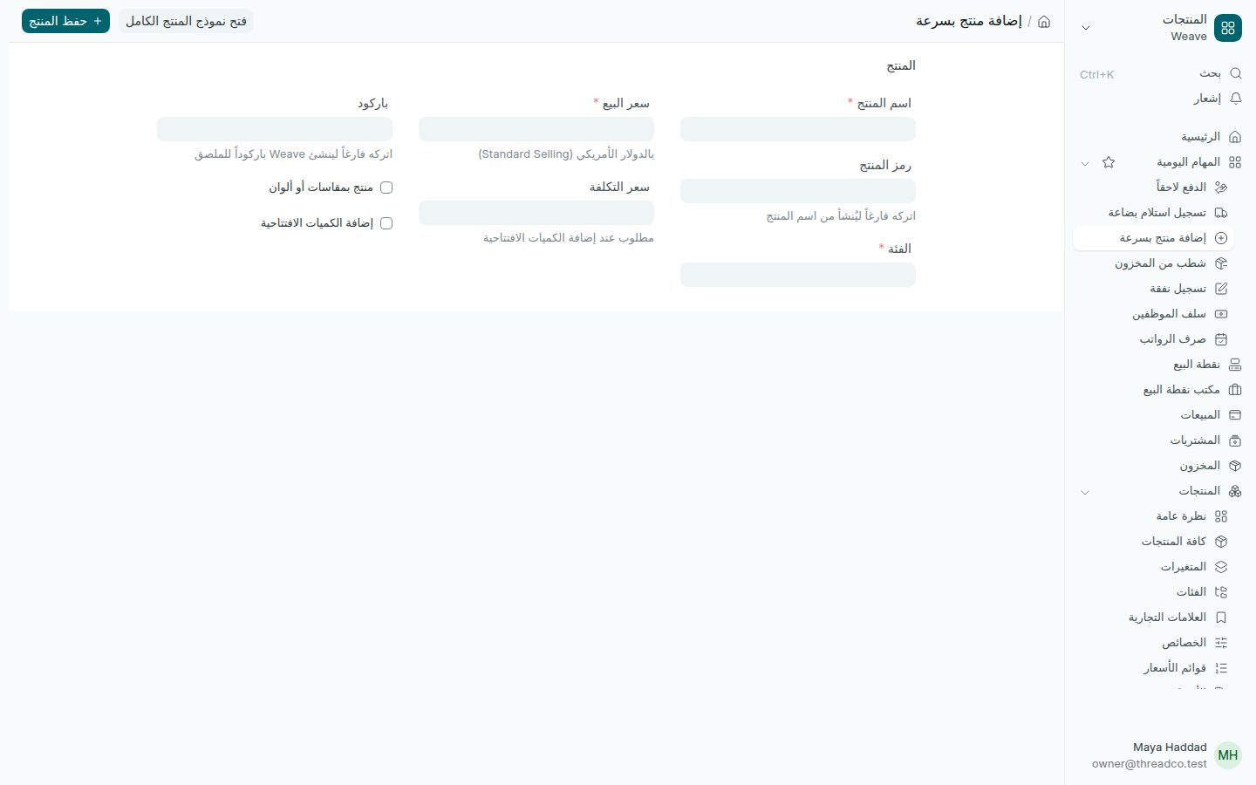The height and width of the screenshot is (785, 1256).
Task: Click the Weave products app logo icon
Action: (x=1228, y=28)
